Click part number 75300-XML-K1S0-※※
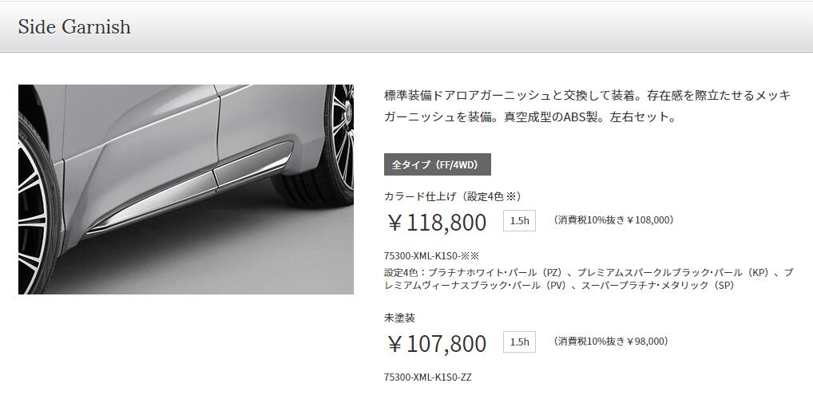The height and width of the screenshot is (403, 813). tap(431, 255)
